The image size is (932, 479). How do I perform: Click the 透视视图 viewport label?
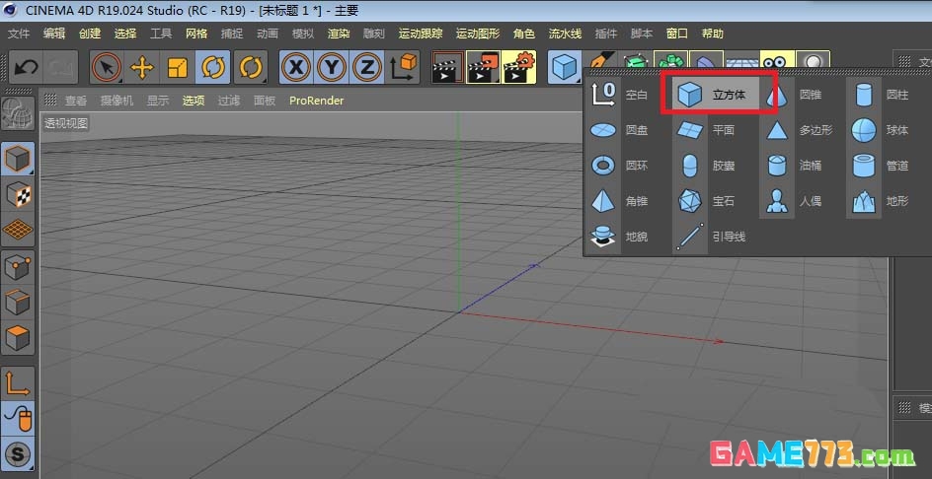point(66,123)
